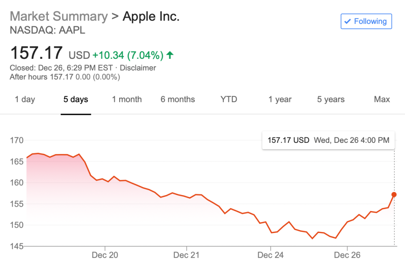This screenshot has width=405, height=265.
Task: Click the Market Summary breadcrumb link
Action: pos(59,17)
